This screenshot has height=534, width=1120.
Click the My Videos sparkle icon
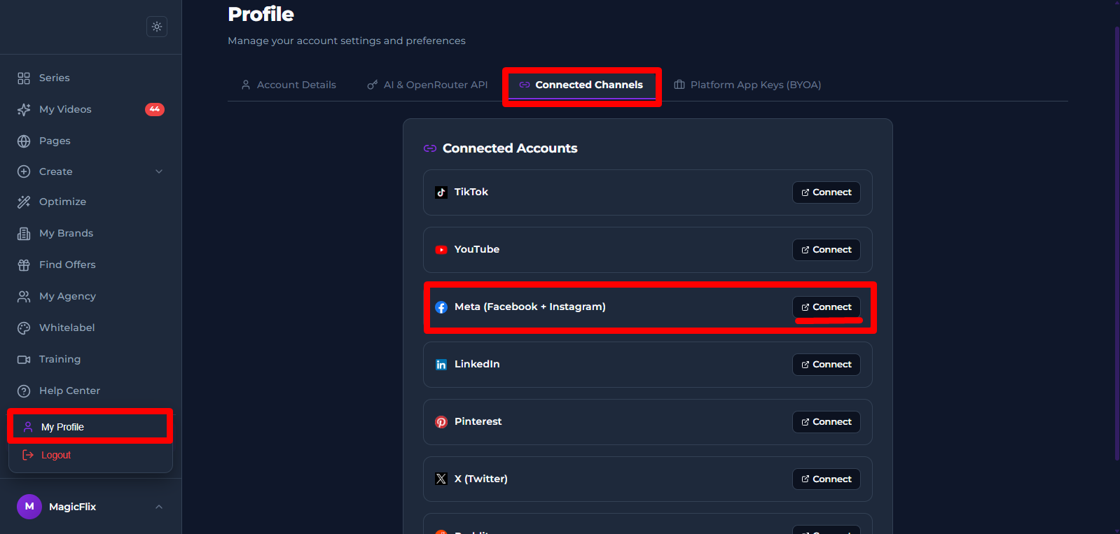(24, 110)
